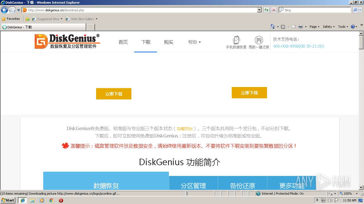Select the 备份还原 feature tab
Image resolution: width=364 pixels, height=204 pixels.
pyautogui.click(x=243, y=183)
